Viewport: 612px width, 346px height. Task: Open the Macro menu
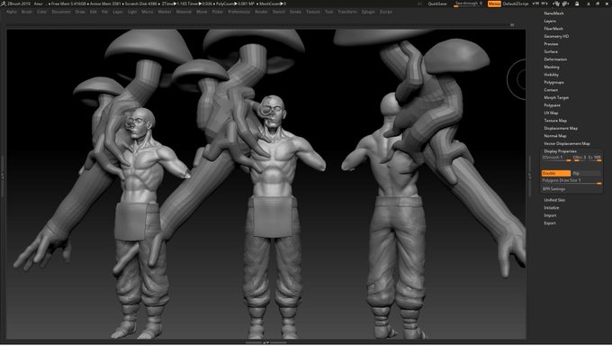[x=147, y=12]
